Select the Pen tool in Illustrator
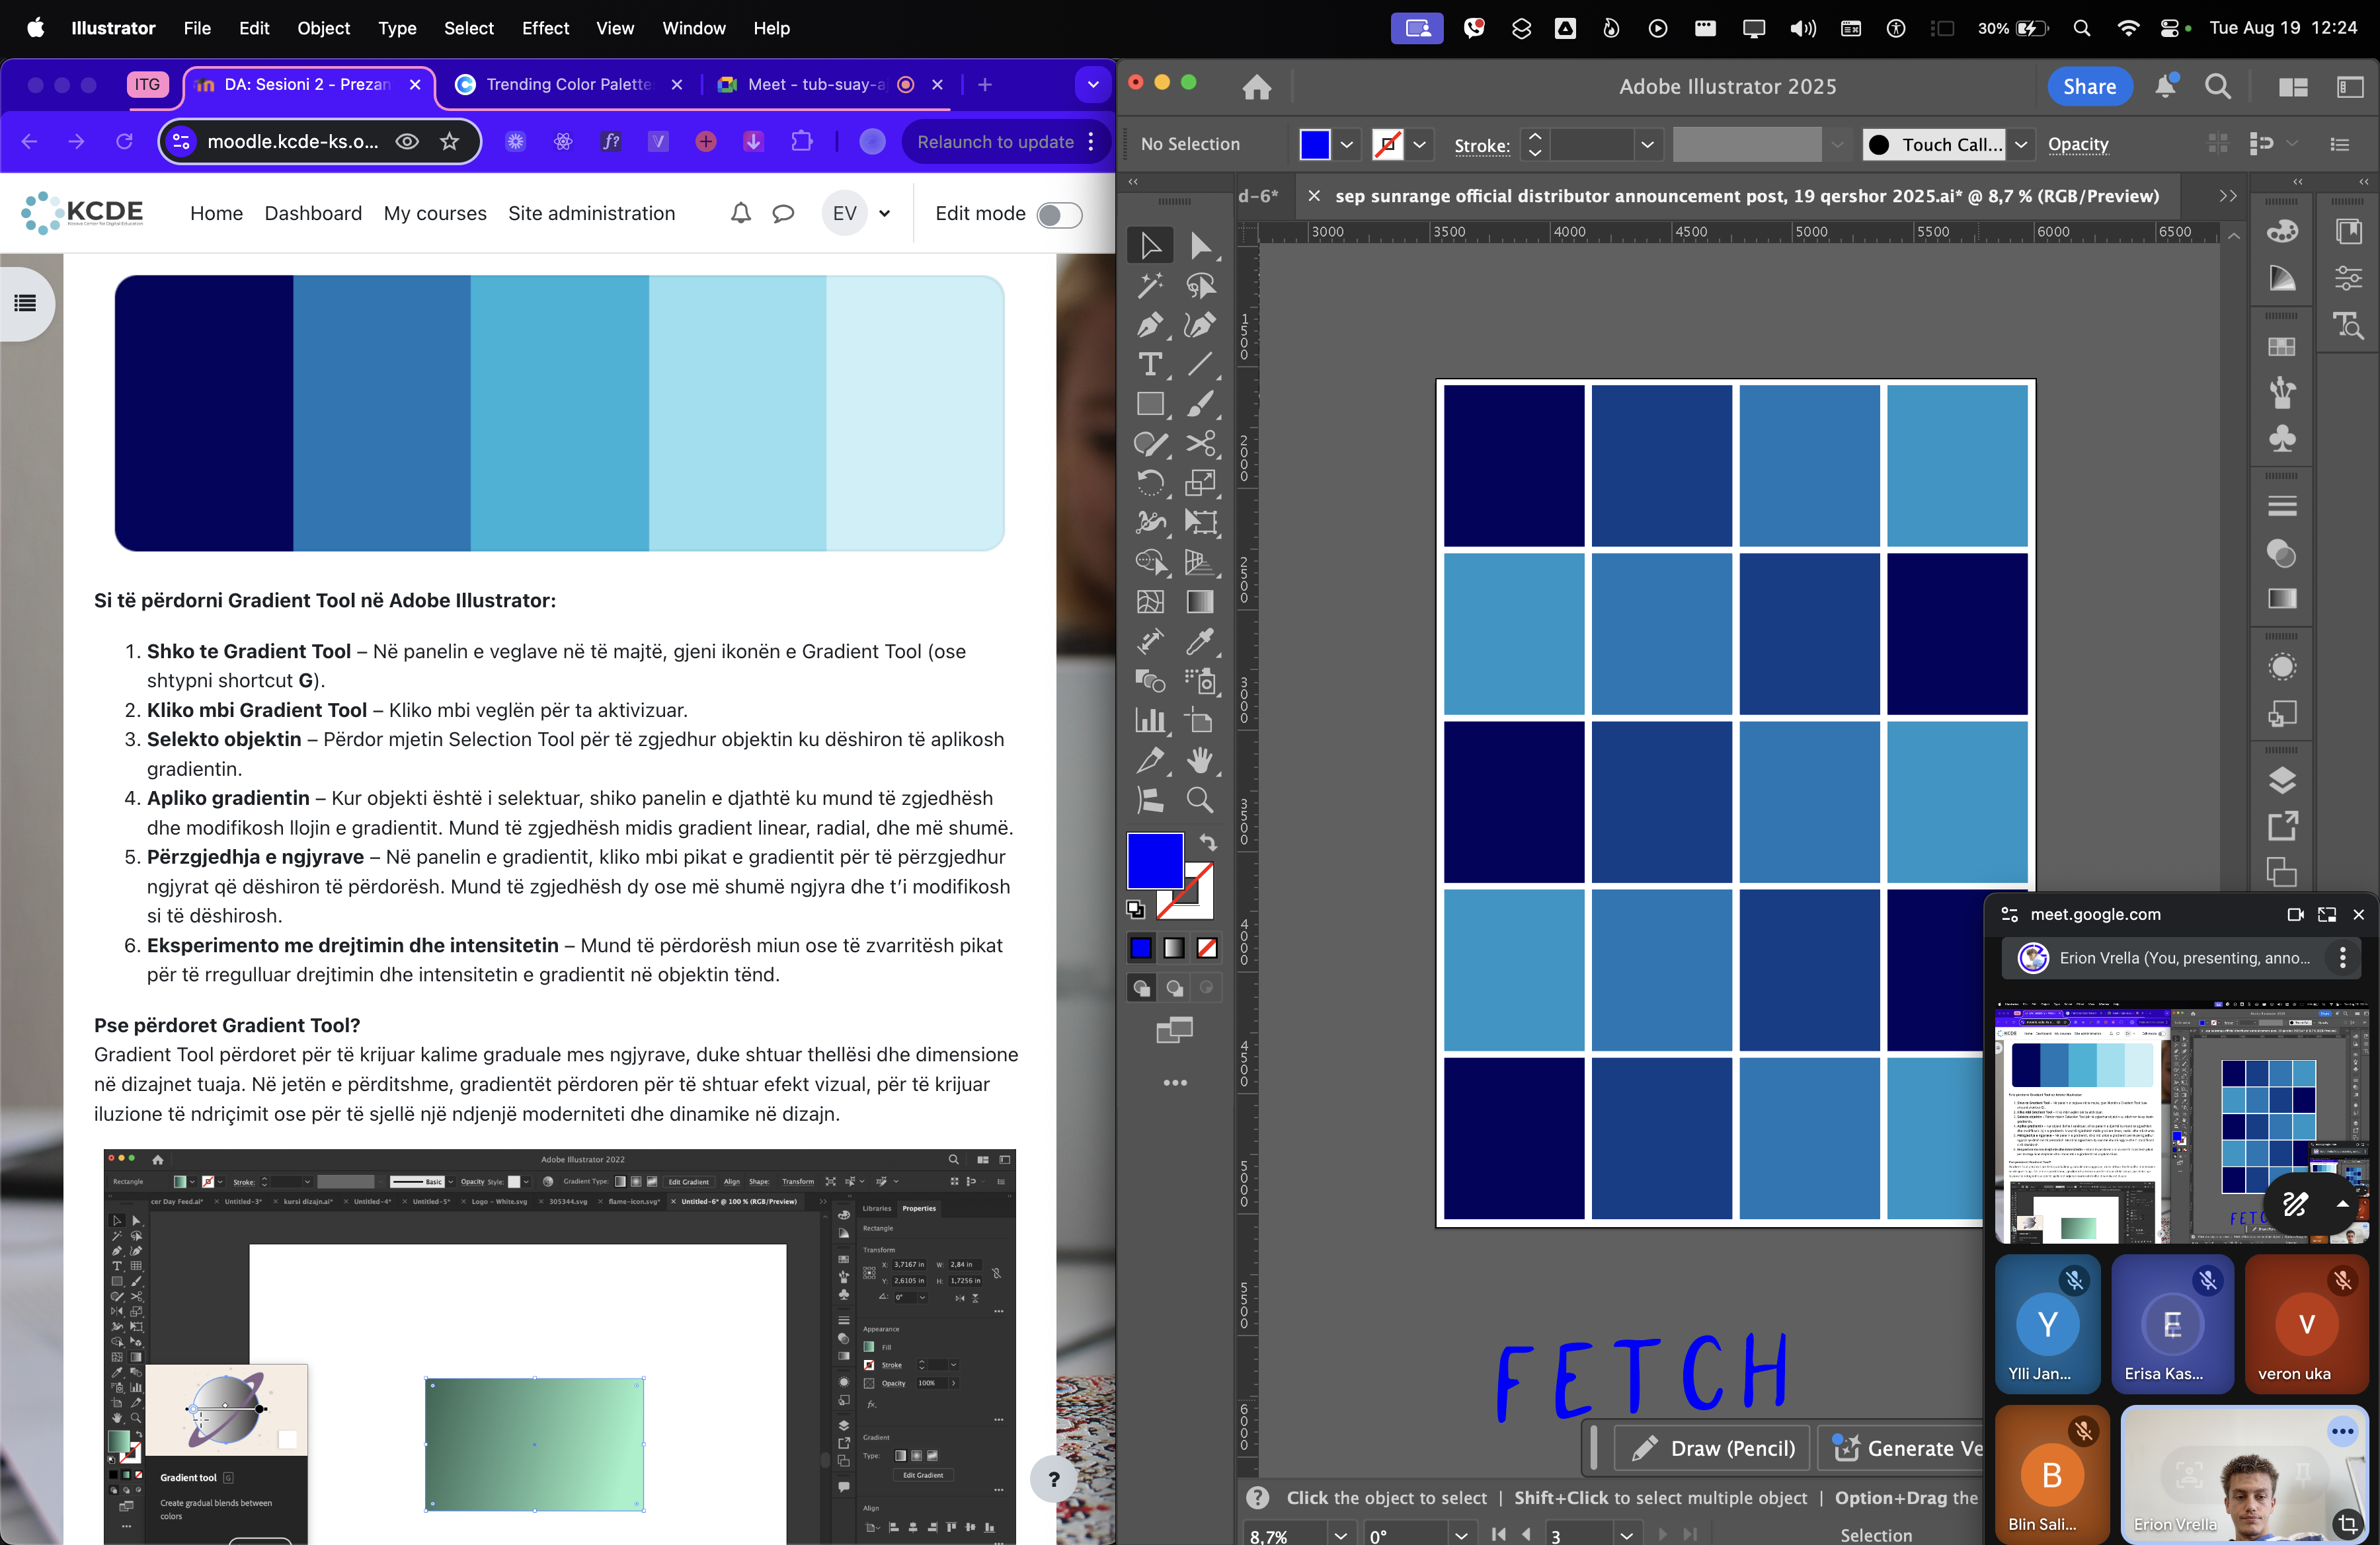 pos(1150,324)
